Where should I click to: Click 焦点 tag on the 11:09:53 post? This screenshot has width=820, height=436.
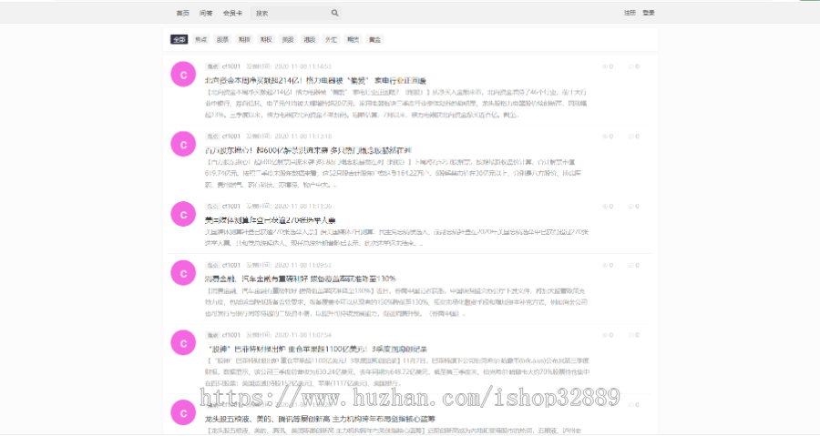tap(212, 265)
